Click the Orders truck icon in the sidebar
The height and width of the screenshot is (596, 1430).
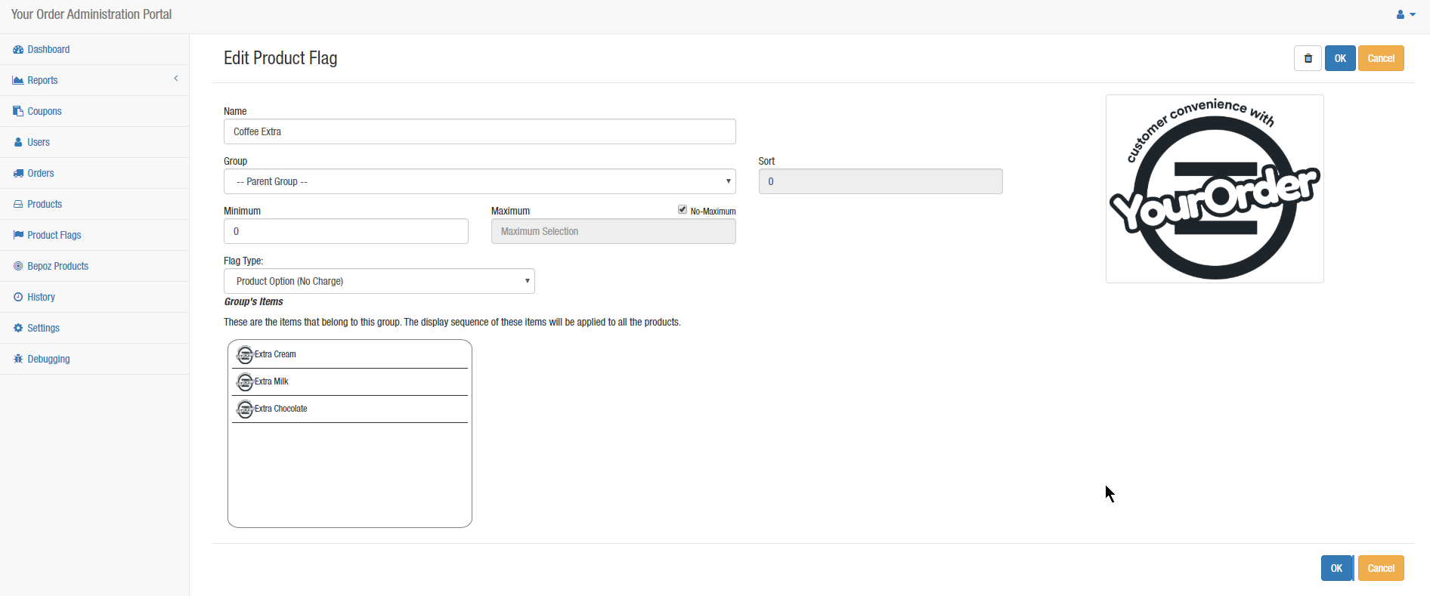(18, 174)
